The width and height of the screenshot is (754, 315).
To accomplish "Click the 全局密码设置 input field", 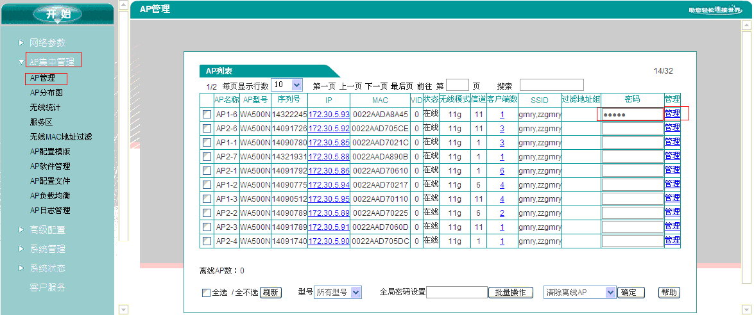I will coord(457,293).
